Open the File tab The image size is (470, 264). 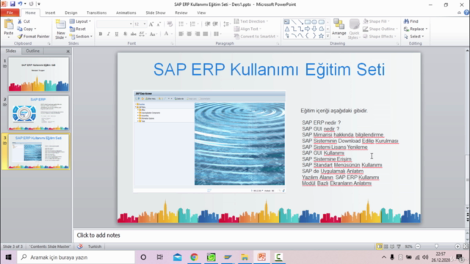point(10,13)
